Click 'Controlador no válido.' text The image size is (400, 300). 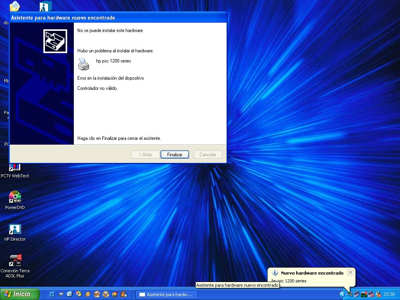coord(97,88)
